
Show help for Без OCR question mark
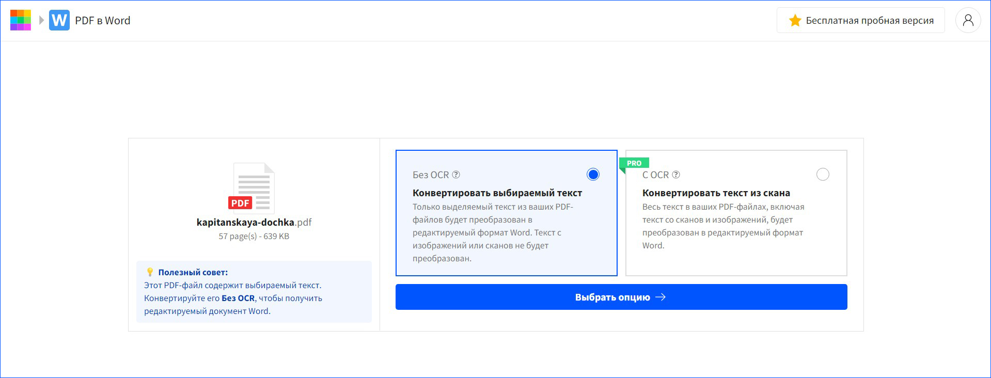coord(456,175)
